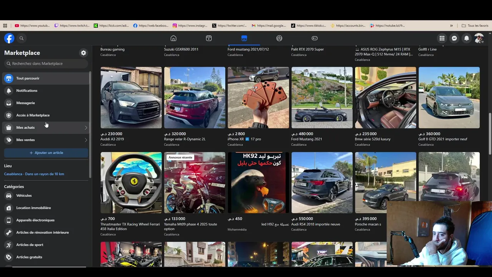Screen dimensions: 492x277
Task: Open Instagram bookmark in bookmarks bar
Action: coord(190,26)
